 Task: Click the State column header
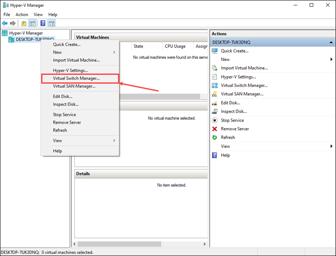point(147,46)
